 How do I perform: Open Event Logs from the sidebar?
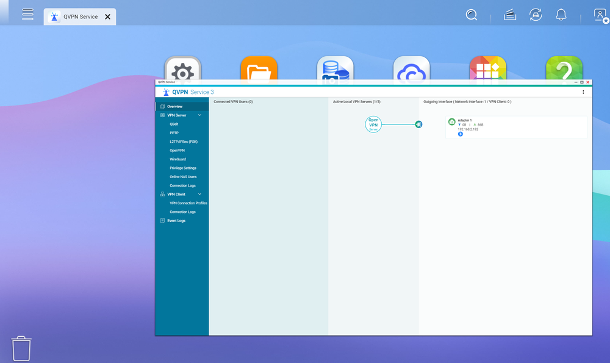point(177,220)
